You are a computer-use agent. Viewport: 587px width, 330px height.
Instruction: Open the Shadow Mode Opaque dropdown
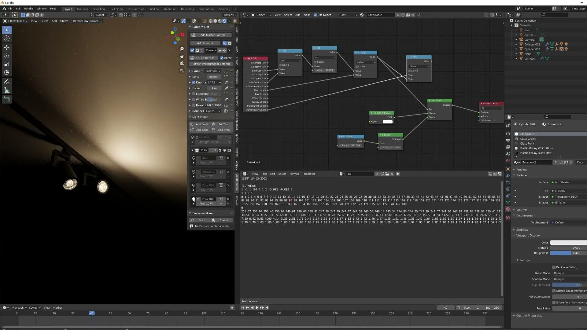click(569, 279)
